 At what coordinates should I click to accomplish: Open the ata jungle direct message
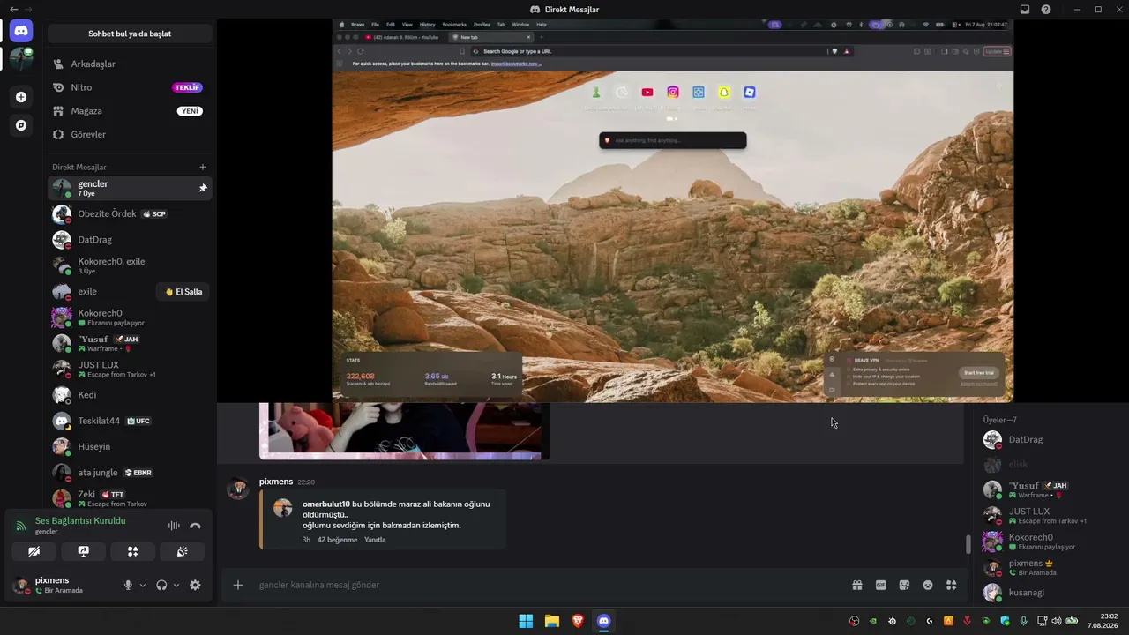click(130, 473)
